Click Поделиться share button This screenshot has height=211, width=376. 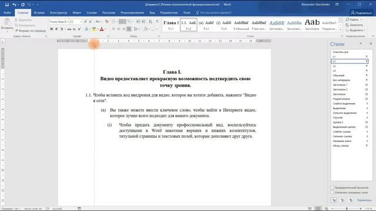click(x=361, y=13)
